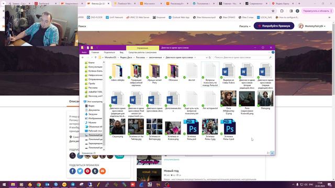
Task: Open Outlook from the taskbar
Action: pyautogui.click(x=47, y=184)
